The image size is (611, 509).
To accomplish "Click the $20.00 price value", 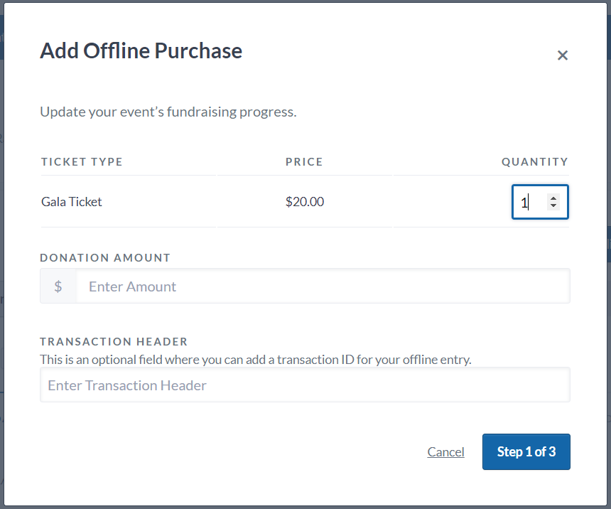I will (304, 202).
